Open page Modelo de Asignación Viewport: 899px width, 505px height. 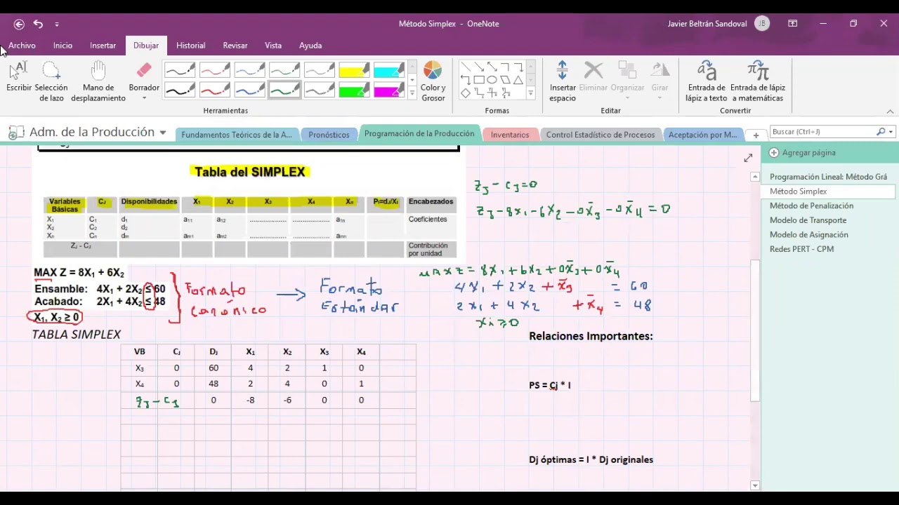[808, 234]
